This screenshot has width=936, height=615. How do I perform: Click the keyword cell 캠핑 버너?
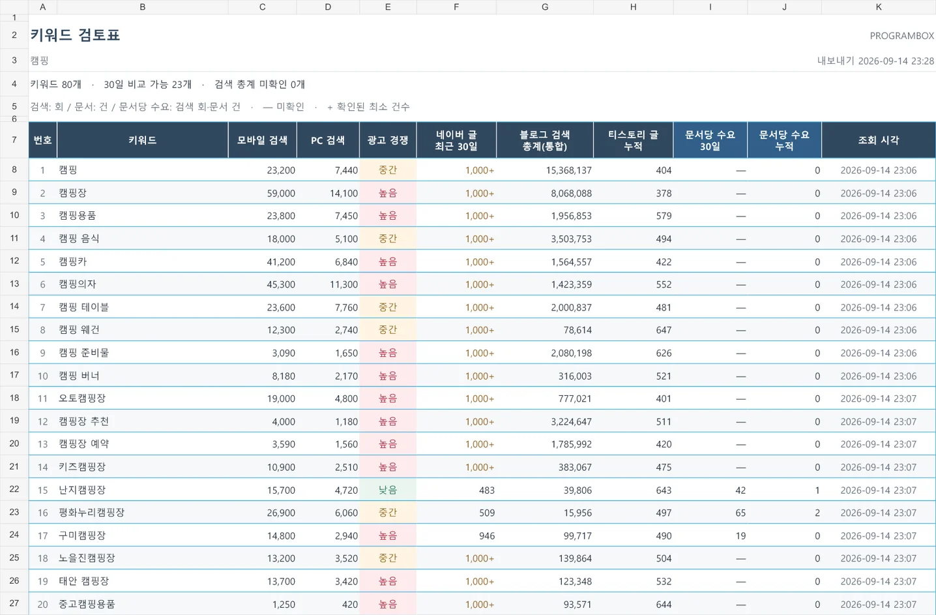pos(143,376)
